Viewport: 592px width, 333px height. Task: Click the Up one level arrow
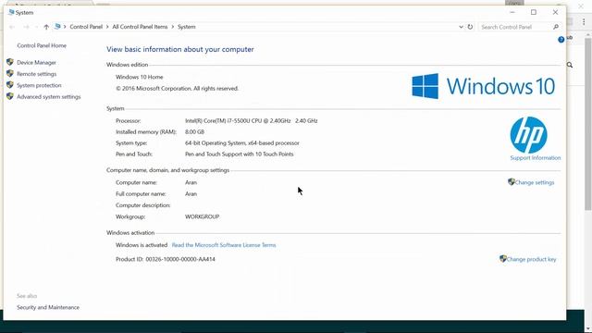tap(46, 27)
